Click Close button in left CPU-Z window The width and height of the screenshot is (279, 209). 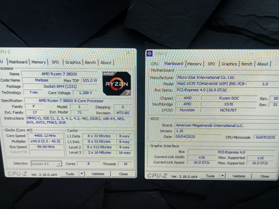pyautogui.click(x=123, y=174)
